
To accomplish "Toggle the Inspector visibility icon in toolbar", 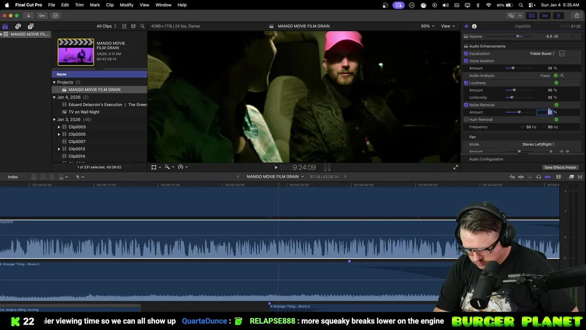I will click(x=558, y=16).
